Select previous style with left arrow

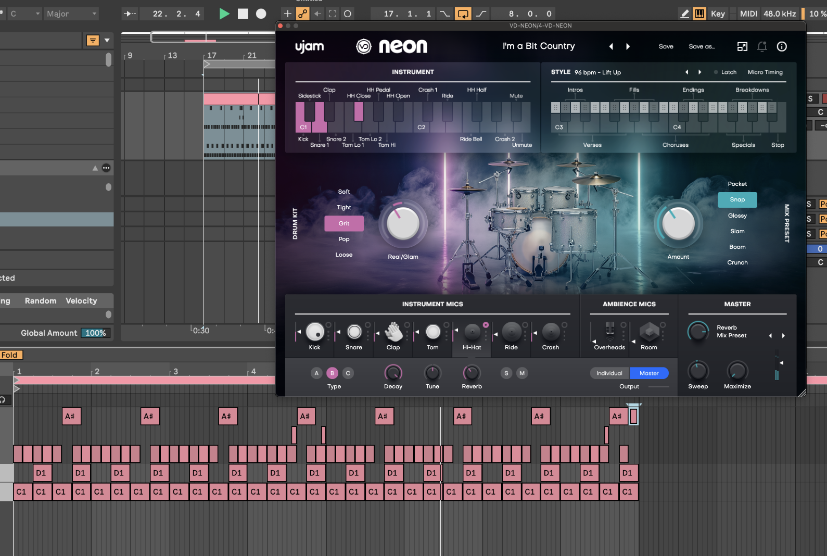pyautogui.click(x=686, y=72)
